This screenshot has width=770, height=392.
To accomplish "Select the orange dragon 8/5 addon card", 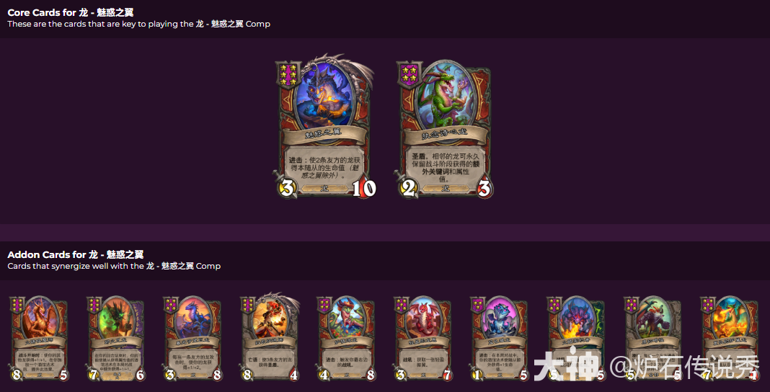I will [x=38, y=339].
